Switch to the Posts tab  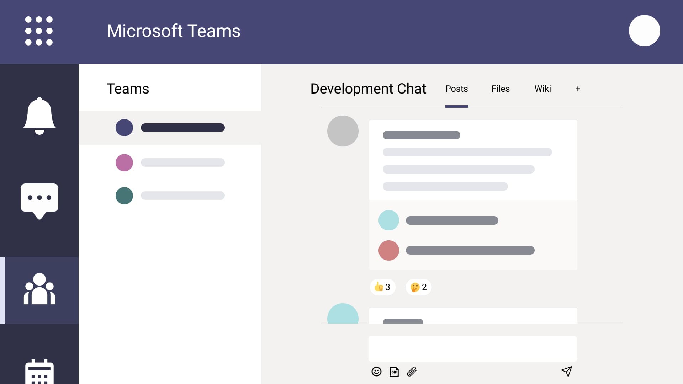coord(456,89)
